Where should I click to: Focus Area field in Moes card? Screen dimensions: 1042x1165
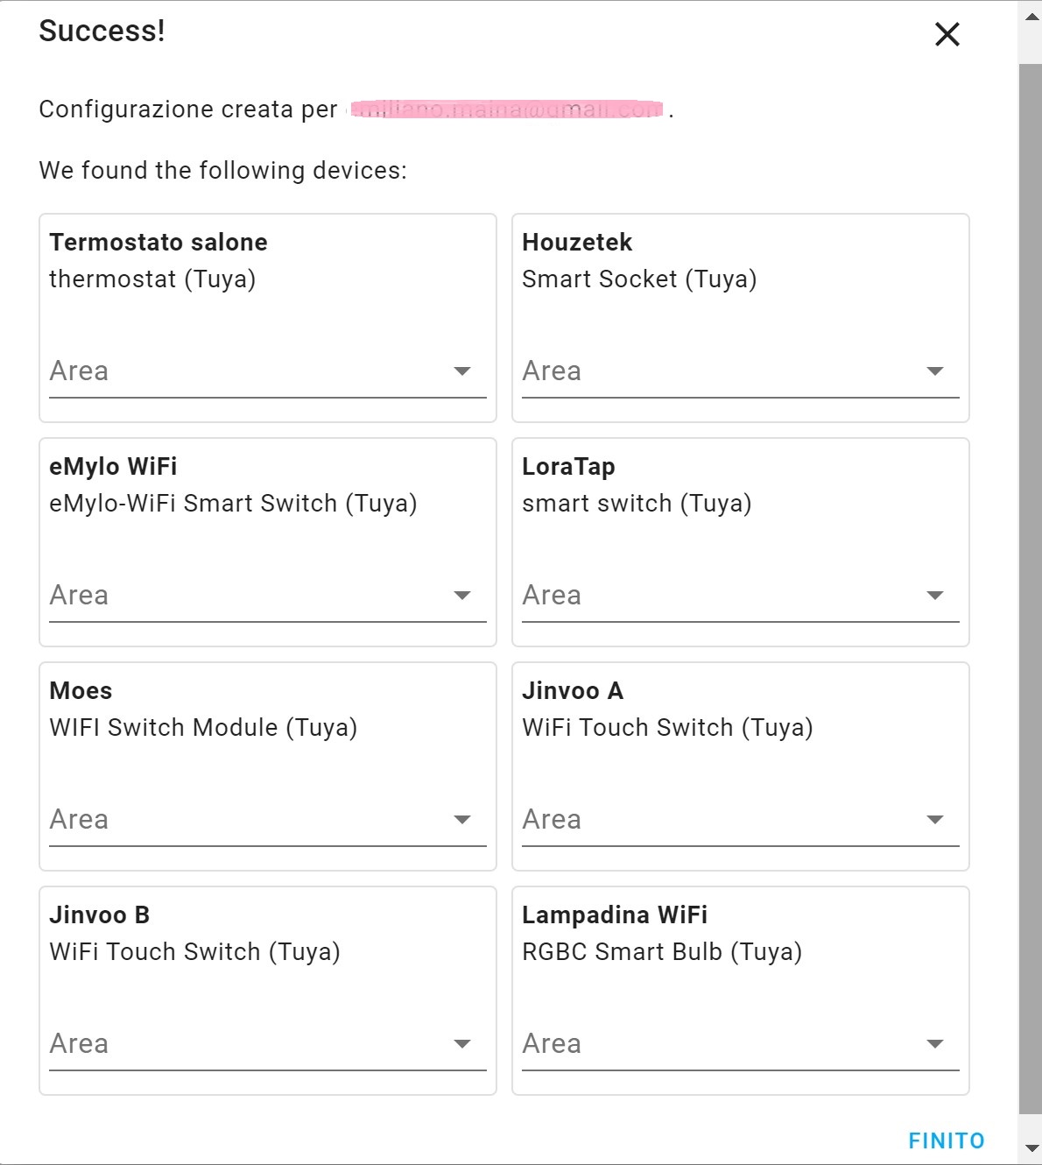pyautogui.click(x=268, y=821)
